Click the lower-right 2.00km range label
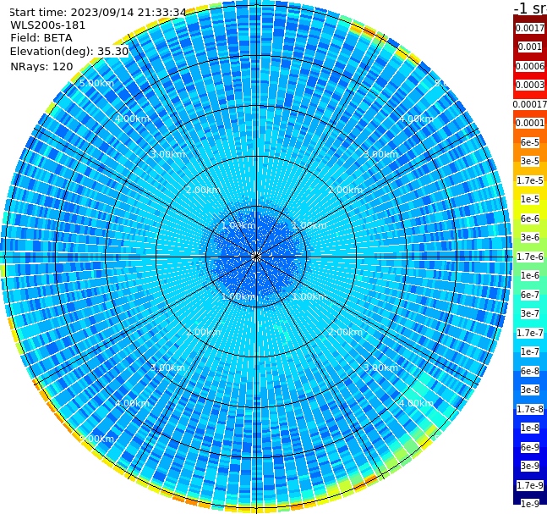The width and height of the screenshot is (547, 514). [x=346, y=332]
